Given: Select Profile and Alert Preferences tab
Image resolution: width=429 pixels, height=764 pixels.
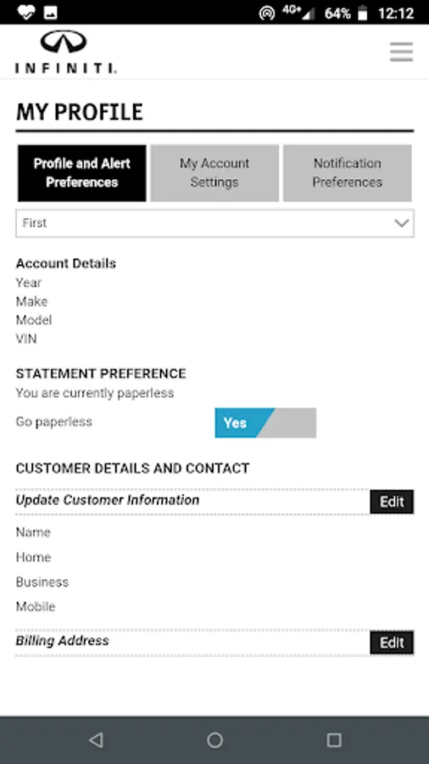Looking at the screenshot, I should (x=81, y=172).
